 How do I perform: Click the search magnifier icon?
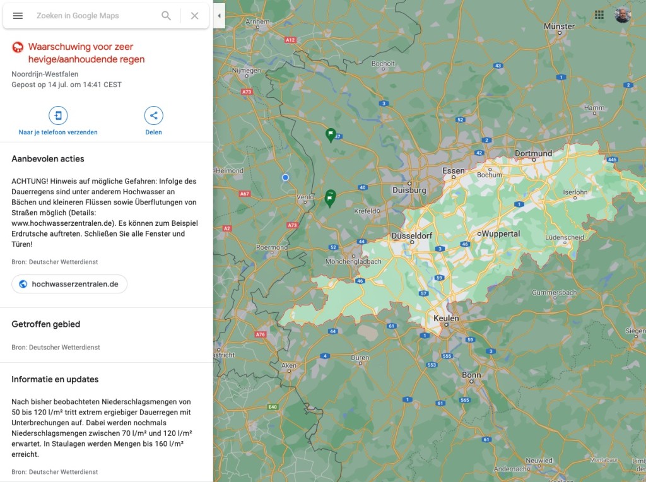(166, 16)
